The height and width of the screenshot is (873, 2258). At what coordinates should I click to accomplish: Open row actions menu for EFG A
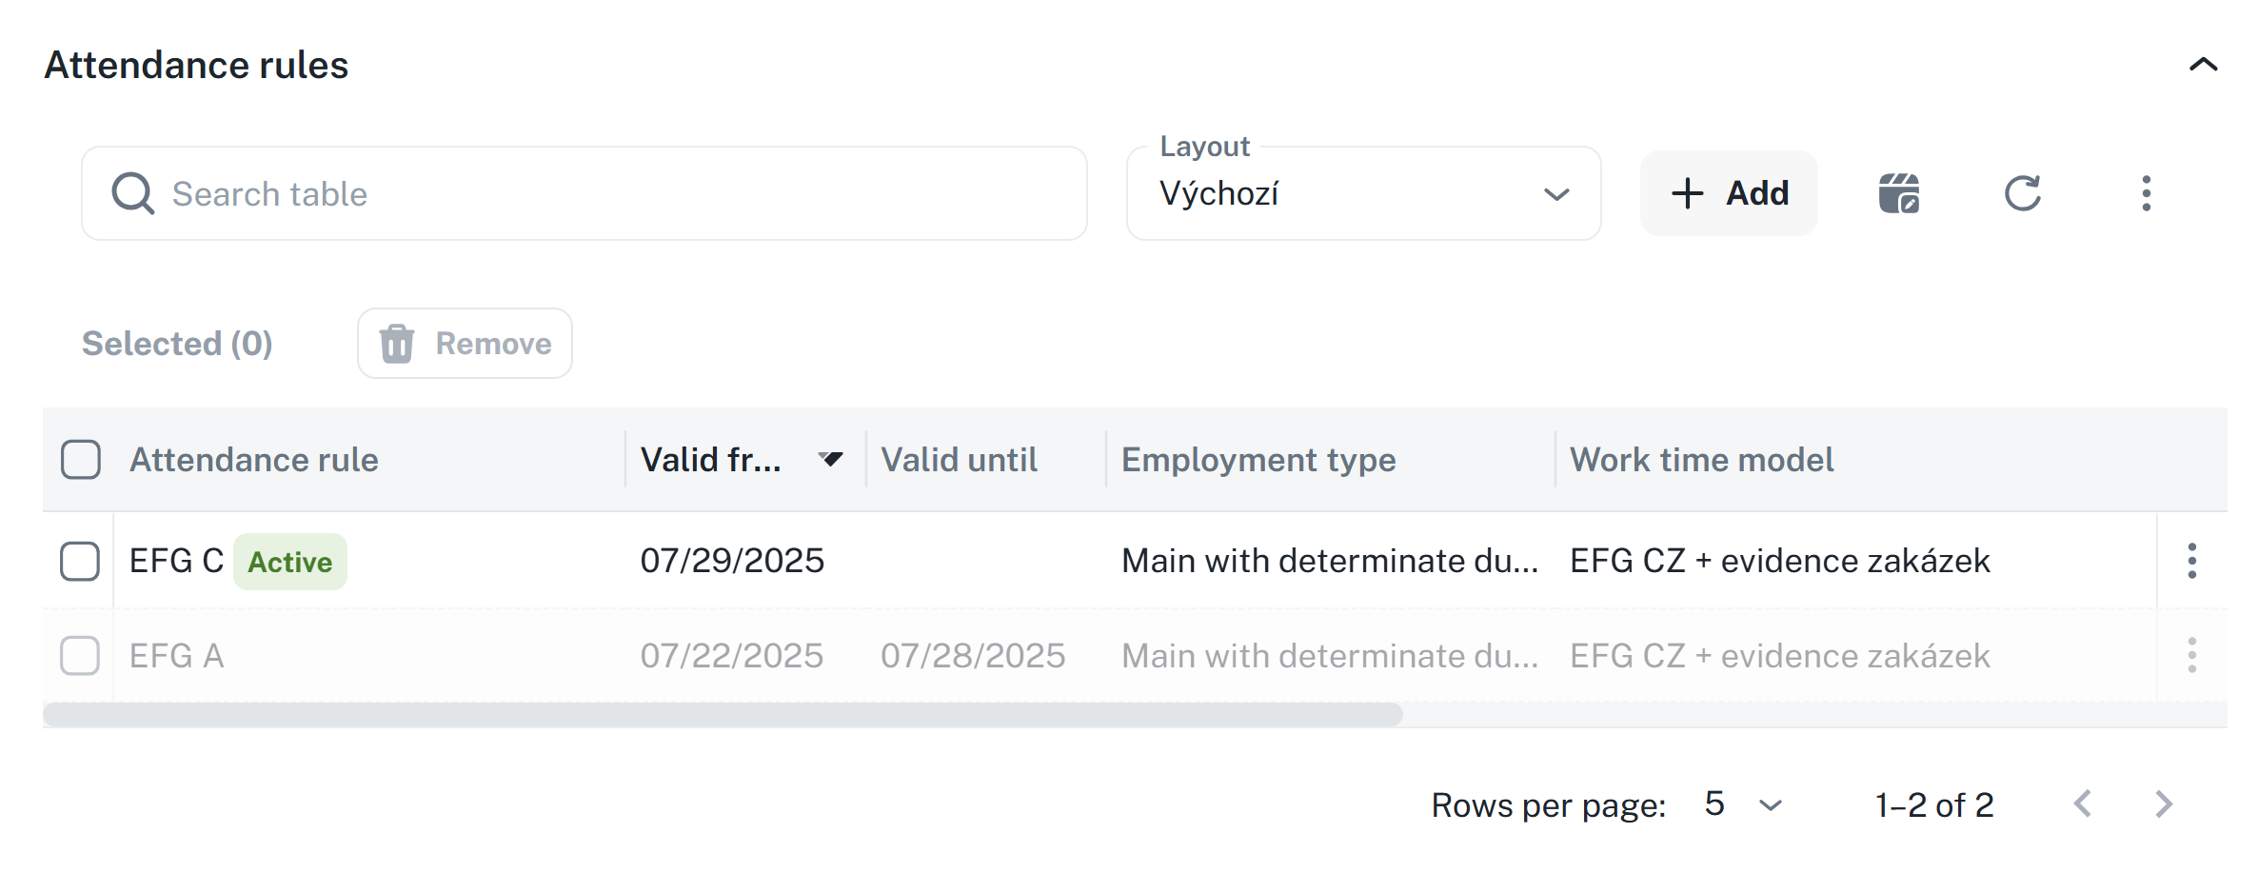(x=2191, y=655)
